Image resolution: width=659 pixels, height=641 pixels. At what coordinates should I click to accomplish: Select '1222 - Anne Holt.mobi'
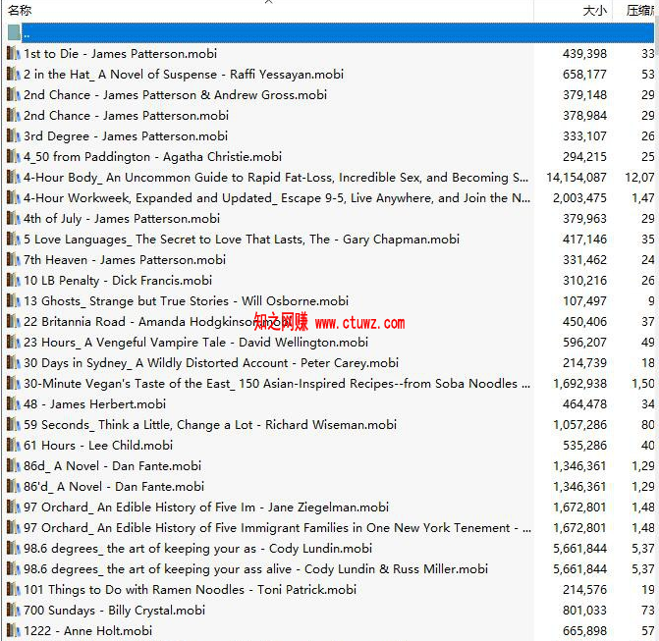(x=87, y=630)
